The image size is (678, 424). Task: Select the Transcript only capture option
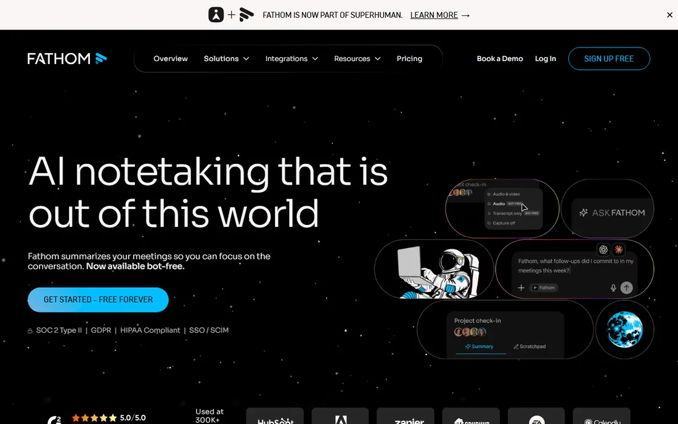click(512, 213)
